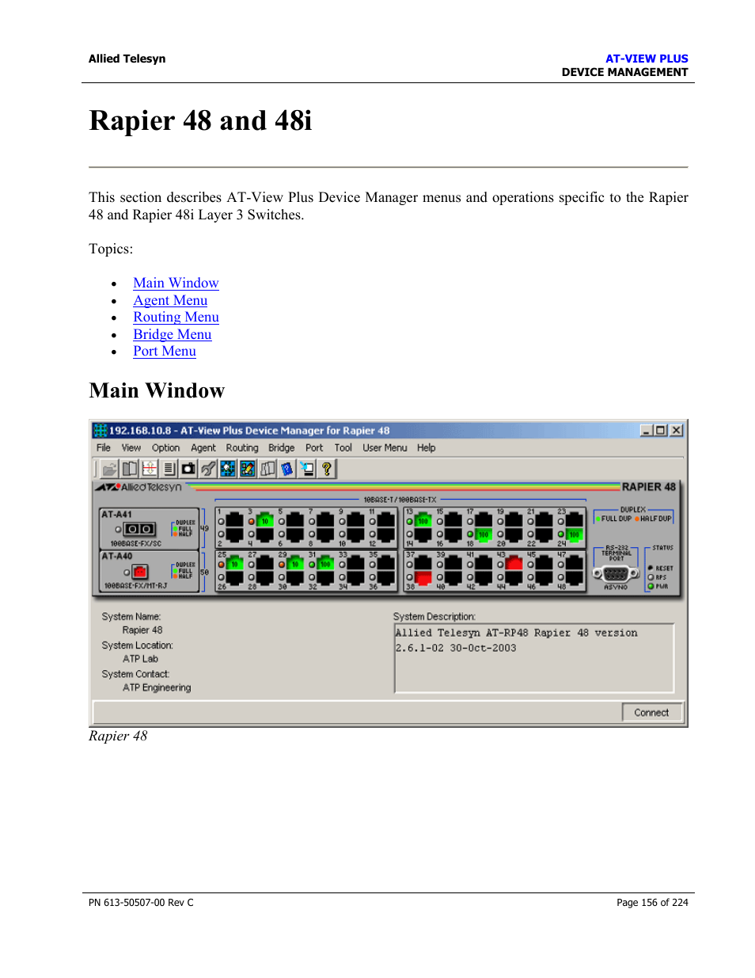Open the File menu

(x=104, y=447)
